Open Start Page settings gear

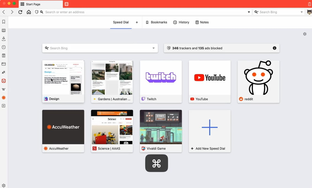coord(305,34)
